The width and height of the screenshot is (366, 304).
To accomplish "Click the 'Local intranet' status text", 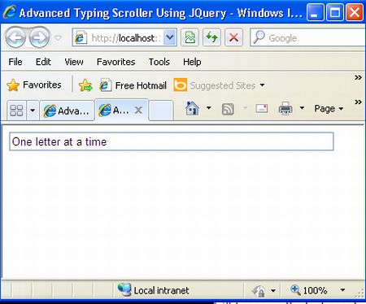I will [x=161, y=290].
